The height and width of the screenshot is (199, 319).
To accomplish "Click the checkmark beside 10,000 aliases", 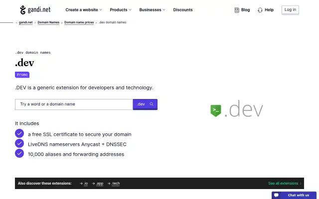I will tap(19, 153).
